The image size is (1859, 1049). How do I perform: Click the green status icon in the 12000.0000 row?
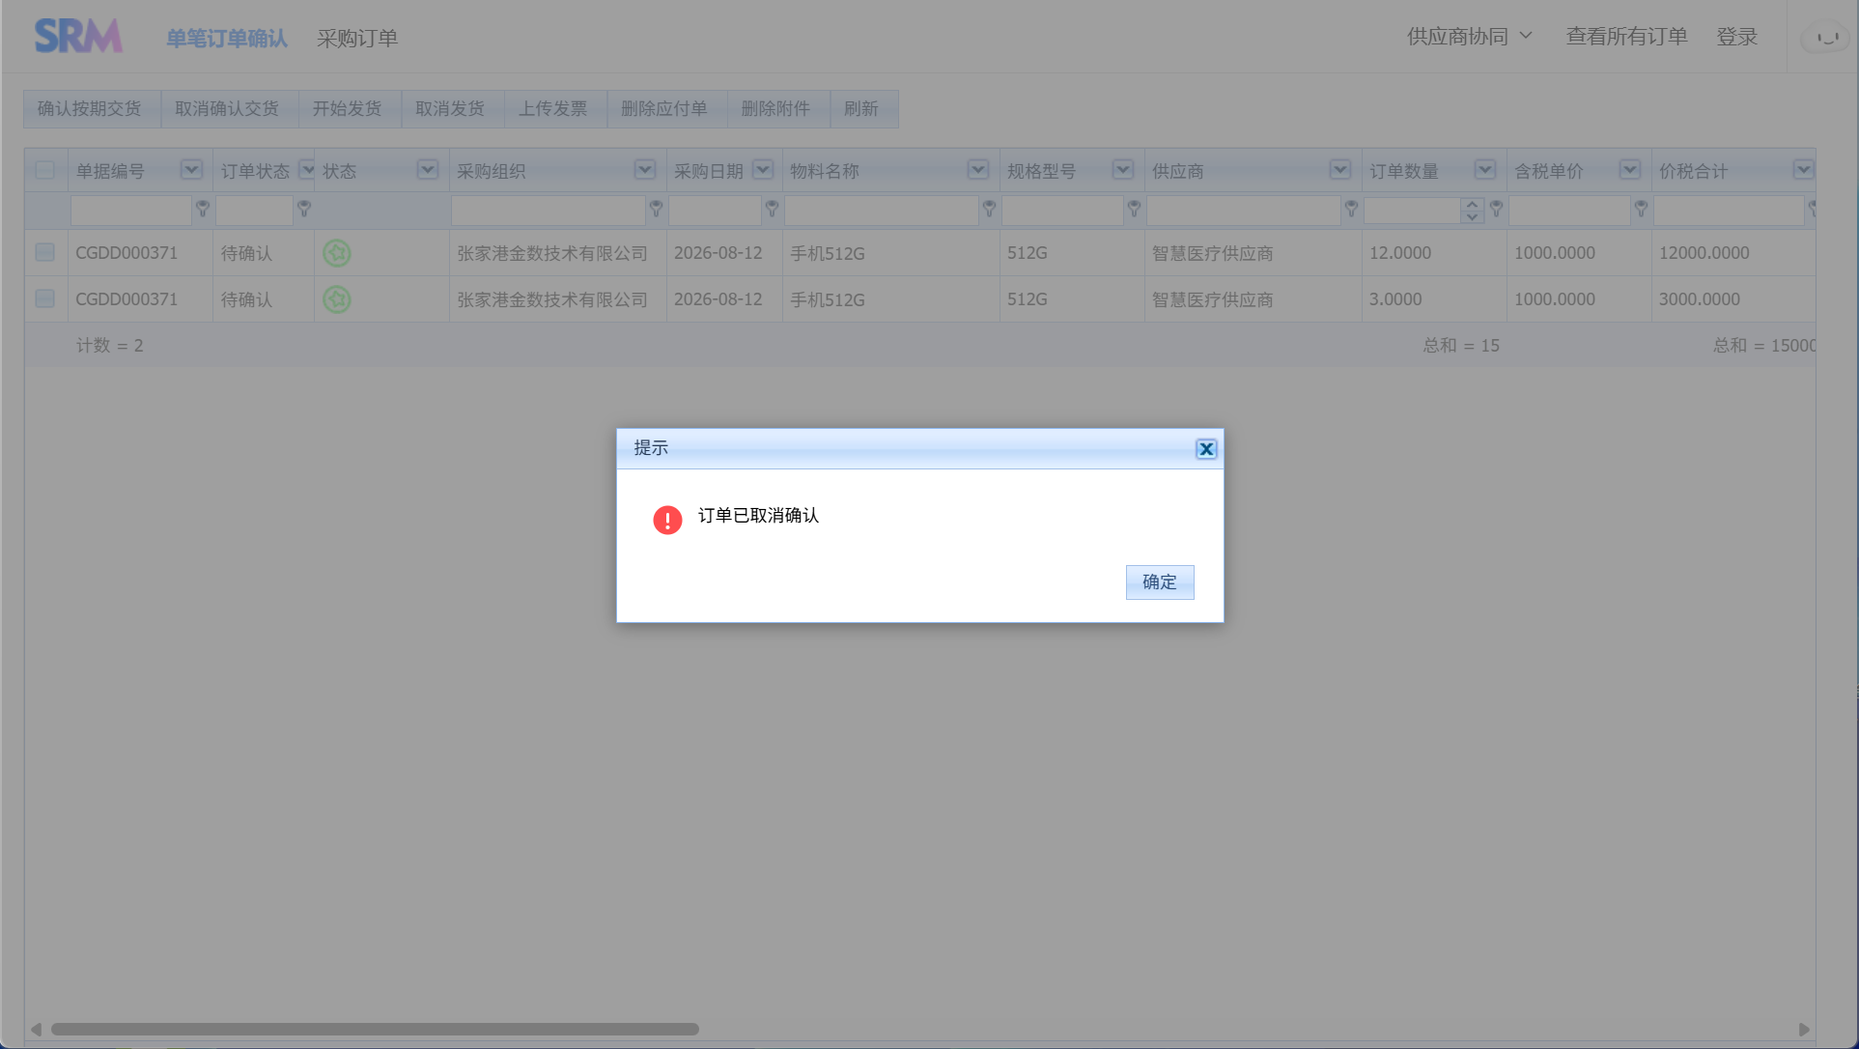coord(337,253)
